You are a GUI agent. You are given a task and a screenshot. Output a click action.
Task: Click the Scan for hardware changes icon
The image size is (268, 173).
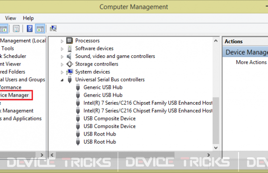[53, 29]
